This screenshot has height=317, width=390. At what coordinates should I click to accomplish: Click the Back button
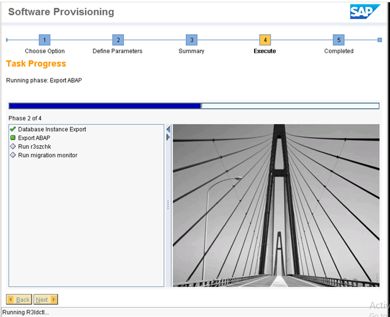tap(19, 299)
